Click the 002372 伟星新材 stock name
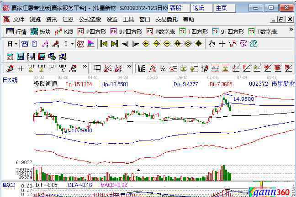This screenshot has height=197, width=296. tap(272, 84)
